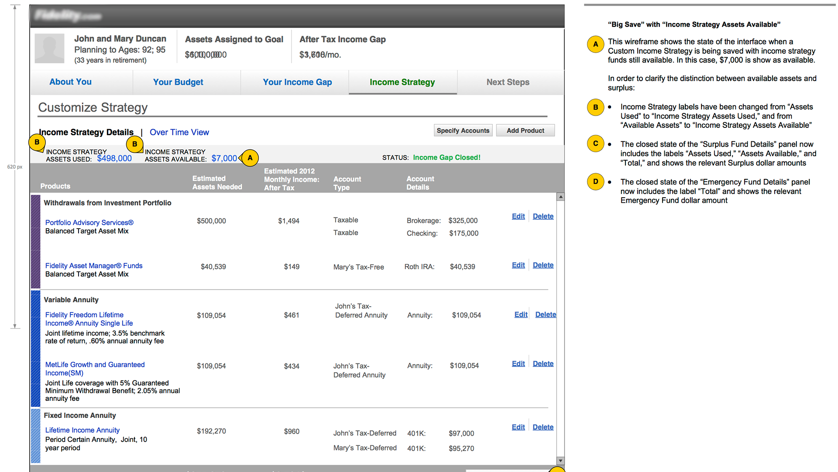The image size is (838, 472).
Task: Edit the Fidelity Asset Manager Funds row
Action: click(518, 265)
